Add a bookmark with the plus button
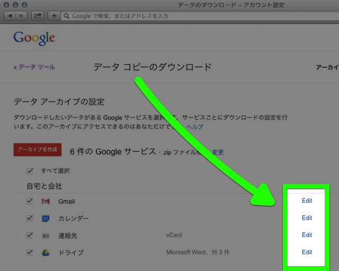Screen dimensions: 339x271 pos(54,16)
